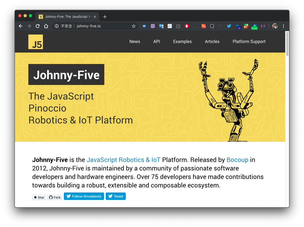Screen dimensions: 304x227
Task: Open Platform Support page
Action: (249, 42)
